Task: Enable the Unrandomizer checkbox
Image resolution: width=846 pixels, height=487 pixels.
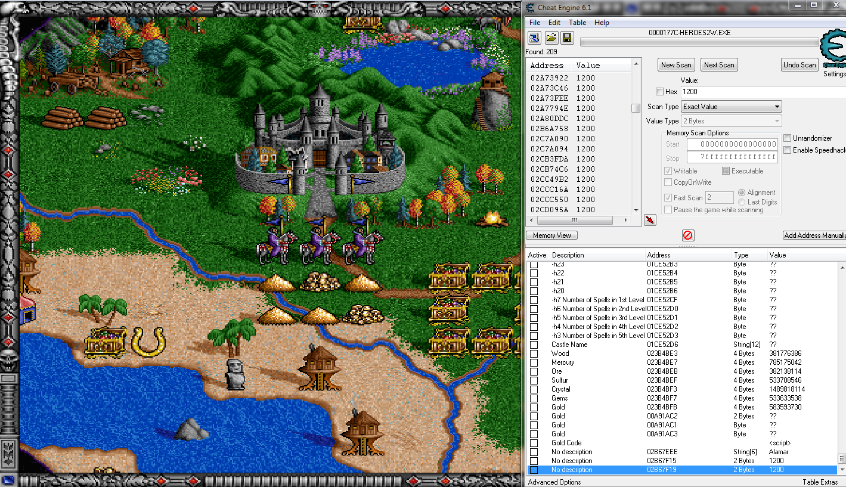Action: click(787, 138)
